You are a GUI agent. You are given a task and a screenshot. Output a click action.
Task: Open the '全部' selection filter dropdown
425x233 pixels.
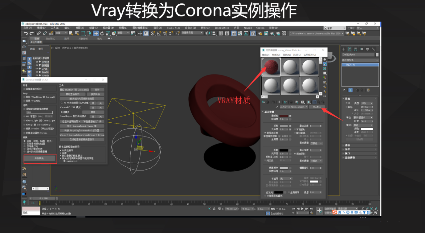tap(61, 33)
